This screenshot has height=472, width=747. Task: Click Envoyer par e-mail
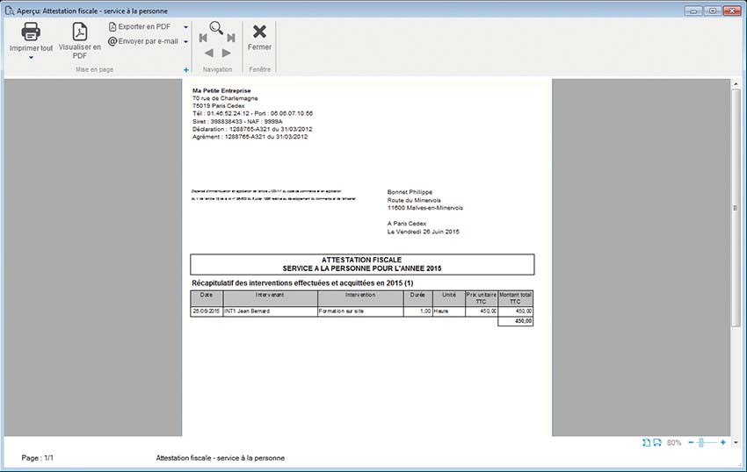pos(142,40)
